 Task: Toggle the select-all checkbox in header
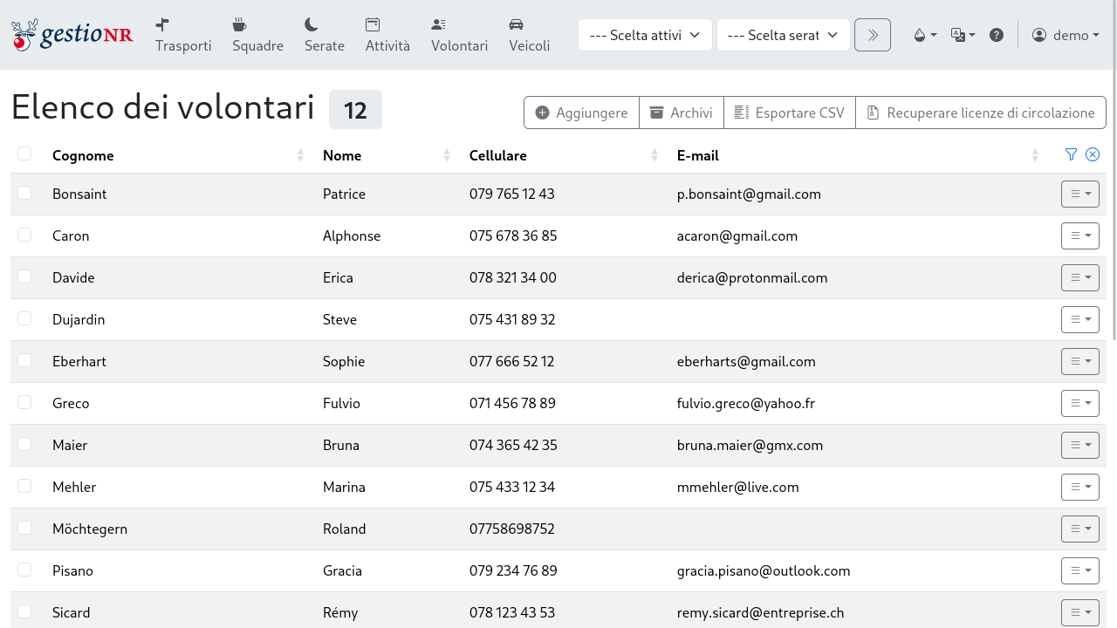(24, 154)
